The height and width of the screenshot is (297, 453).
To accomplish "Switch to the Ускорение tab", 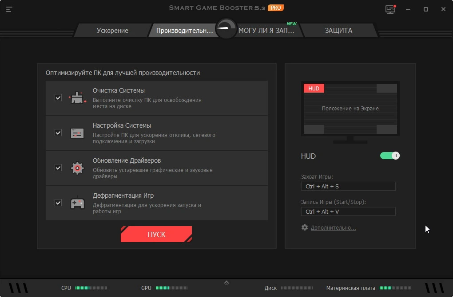I will (x=112, y=31).
